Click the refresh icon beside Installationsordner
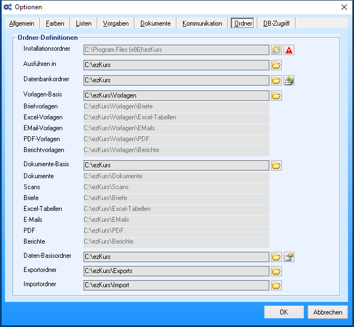 276,50
